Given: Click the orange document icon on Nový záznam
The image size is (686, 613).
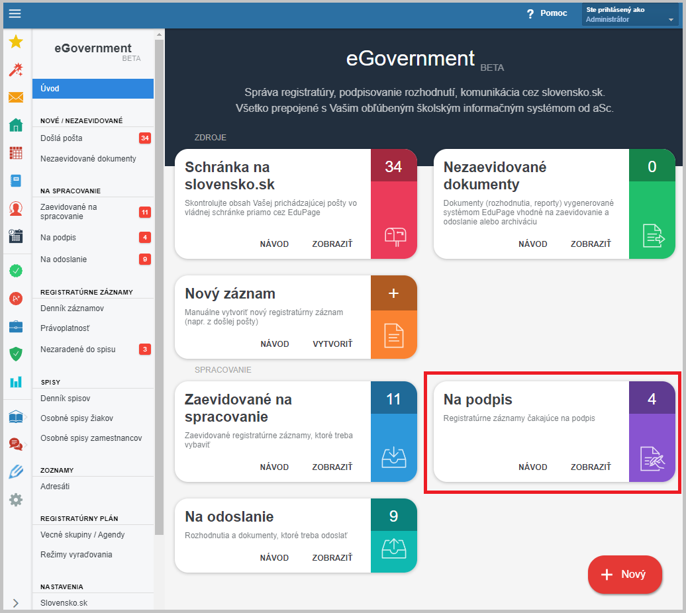Looking at the screenshot, I should 394,336.
